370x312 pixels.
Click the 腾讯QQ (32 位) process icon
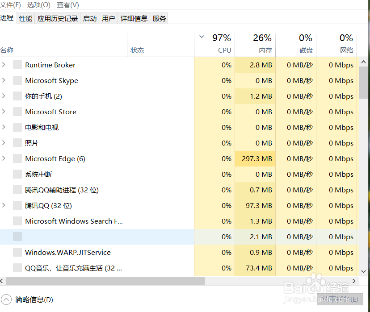pos(17,205)
